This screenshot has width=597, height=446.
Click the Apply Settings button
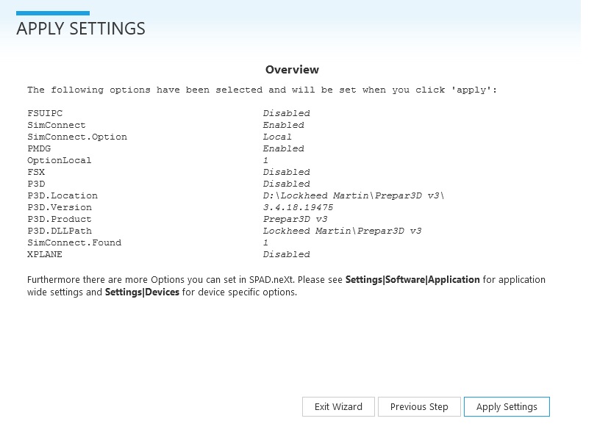point(507,406)
